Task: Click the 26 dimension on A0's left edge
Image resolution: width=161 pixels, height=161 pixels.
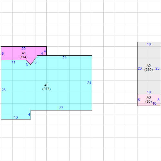Action: click(4, 90)
